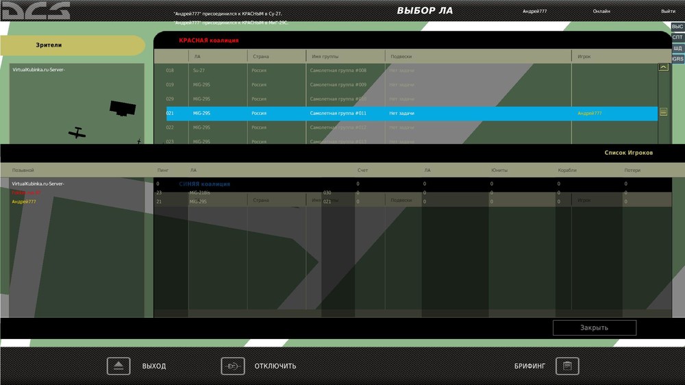Click the Потери column header
This screenshot has height=385, width=685.
(x=632, y=171)
